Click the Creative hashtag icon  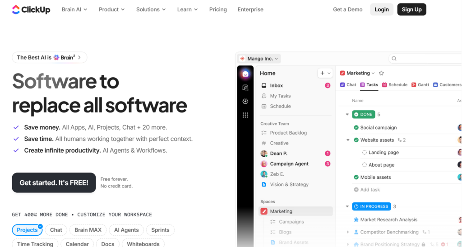[264, 143]
